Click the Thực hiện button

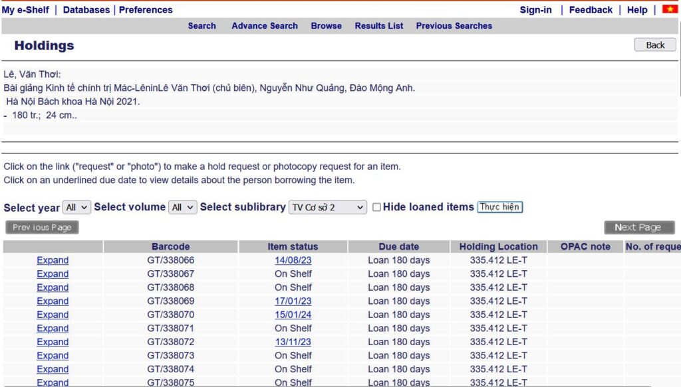[500, 207]
